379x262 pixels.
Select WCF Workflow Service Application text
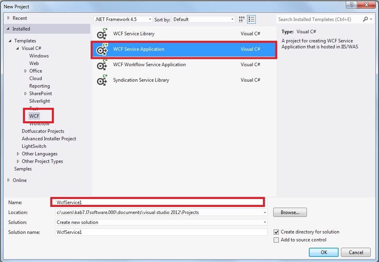tap(149, 65)
